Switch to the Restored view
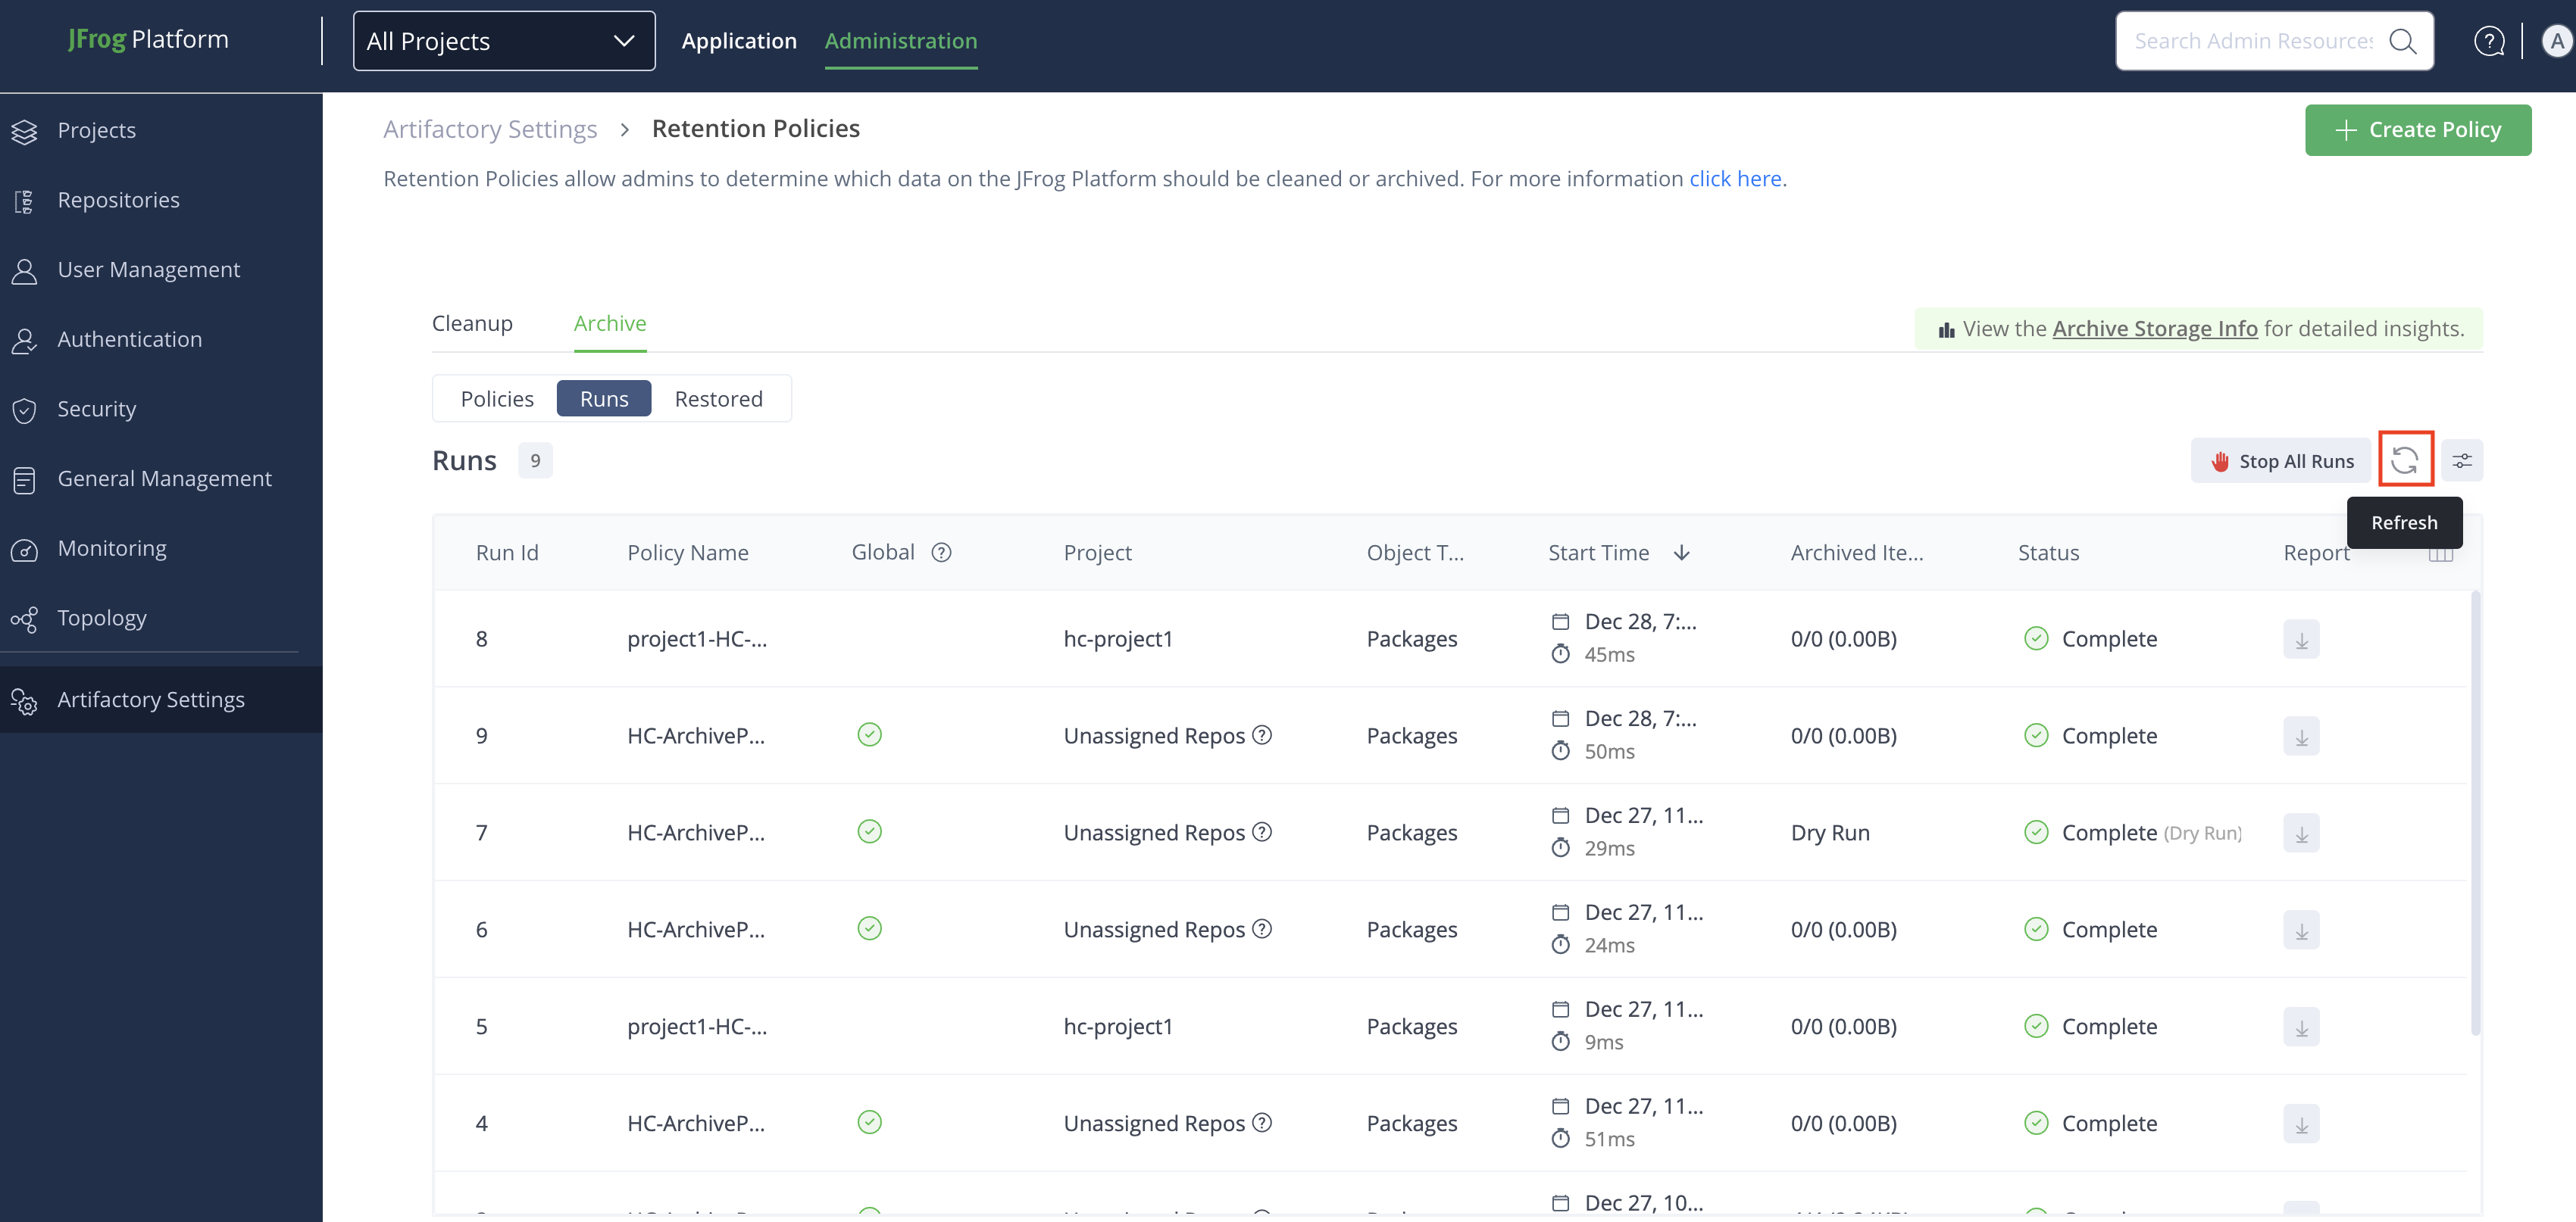The image size is (2576, 1222). click(718, 399)
